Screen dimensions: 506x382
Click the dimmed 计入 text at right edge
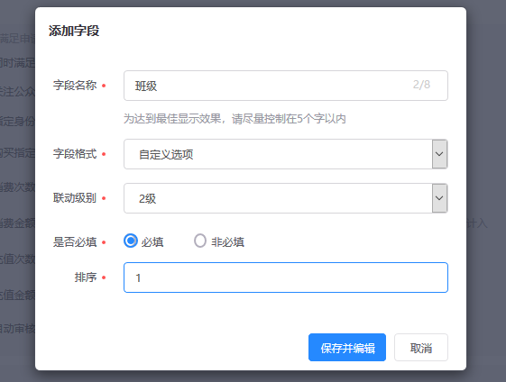[x=477, y=223]
